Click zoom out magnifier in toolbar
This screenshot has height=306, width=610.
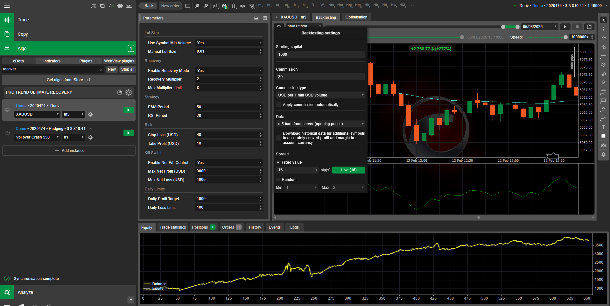pos(197,6)
